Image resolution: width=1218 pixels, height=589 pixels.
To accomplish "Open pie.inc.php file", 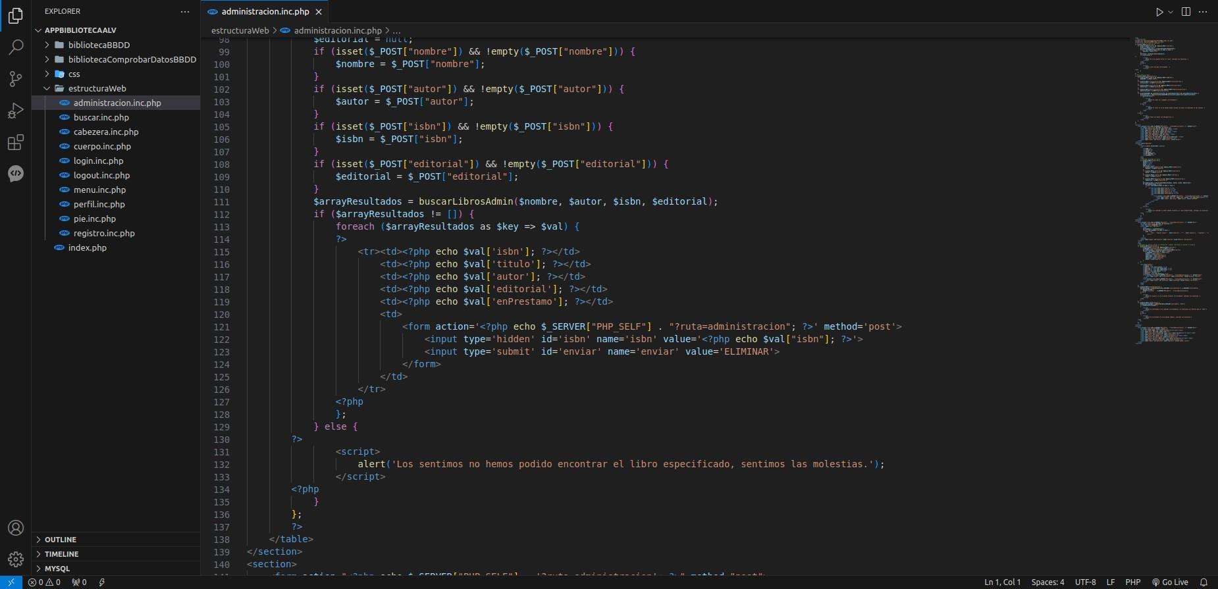I will tap(116, 218).
